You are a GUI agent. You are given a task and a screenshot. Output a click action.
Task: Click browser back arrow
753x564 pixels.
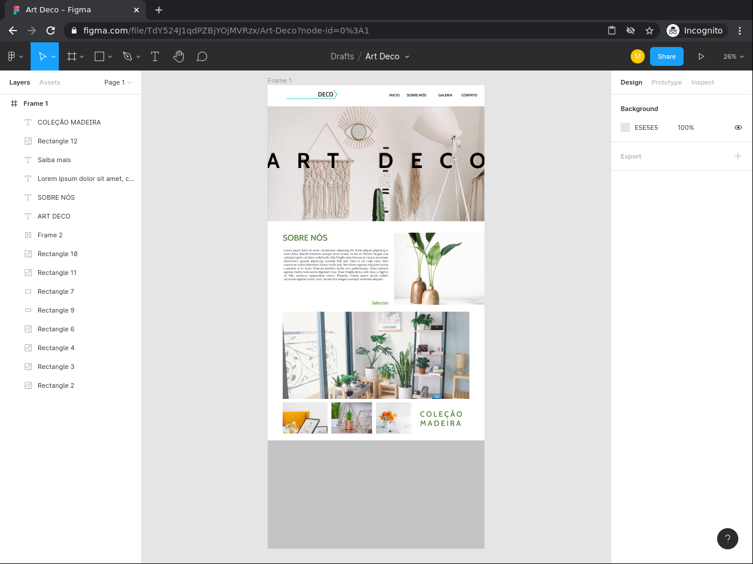[x=13, y=31]
